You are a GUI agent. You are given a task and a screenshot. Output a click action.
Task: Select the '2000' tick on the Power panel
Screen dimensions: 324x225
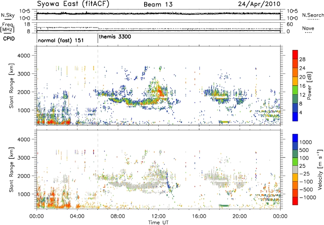pyautogui.click(x=24, y=92)
